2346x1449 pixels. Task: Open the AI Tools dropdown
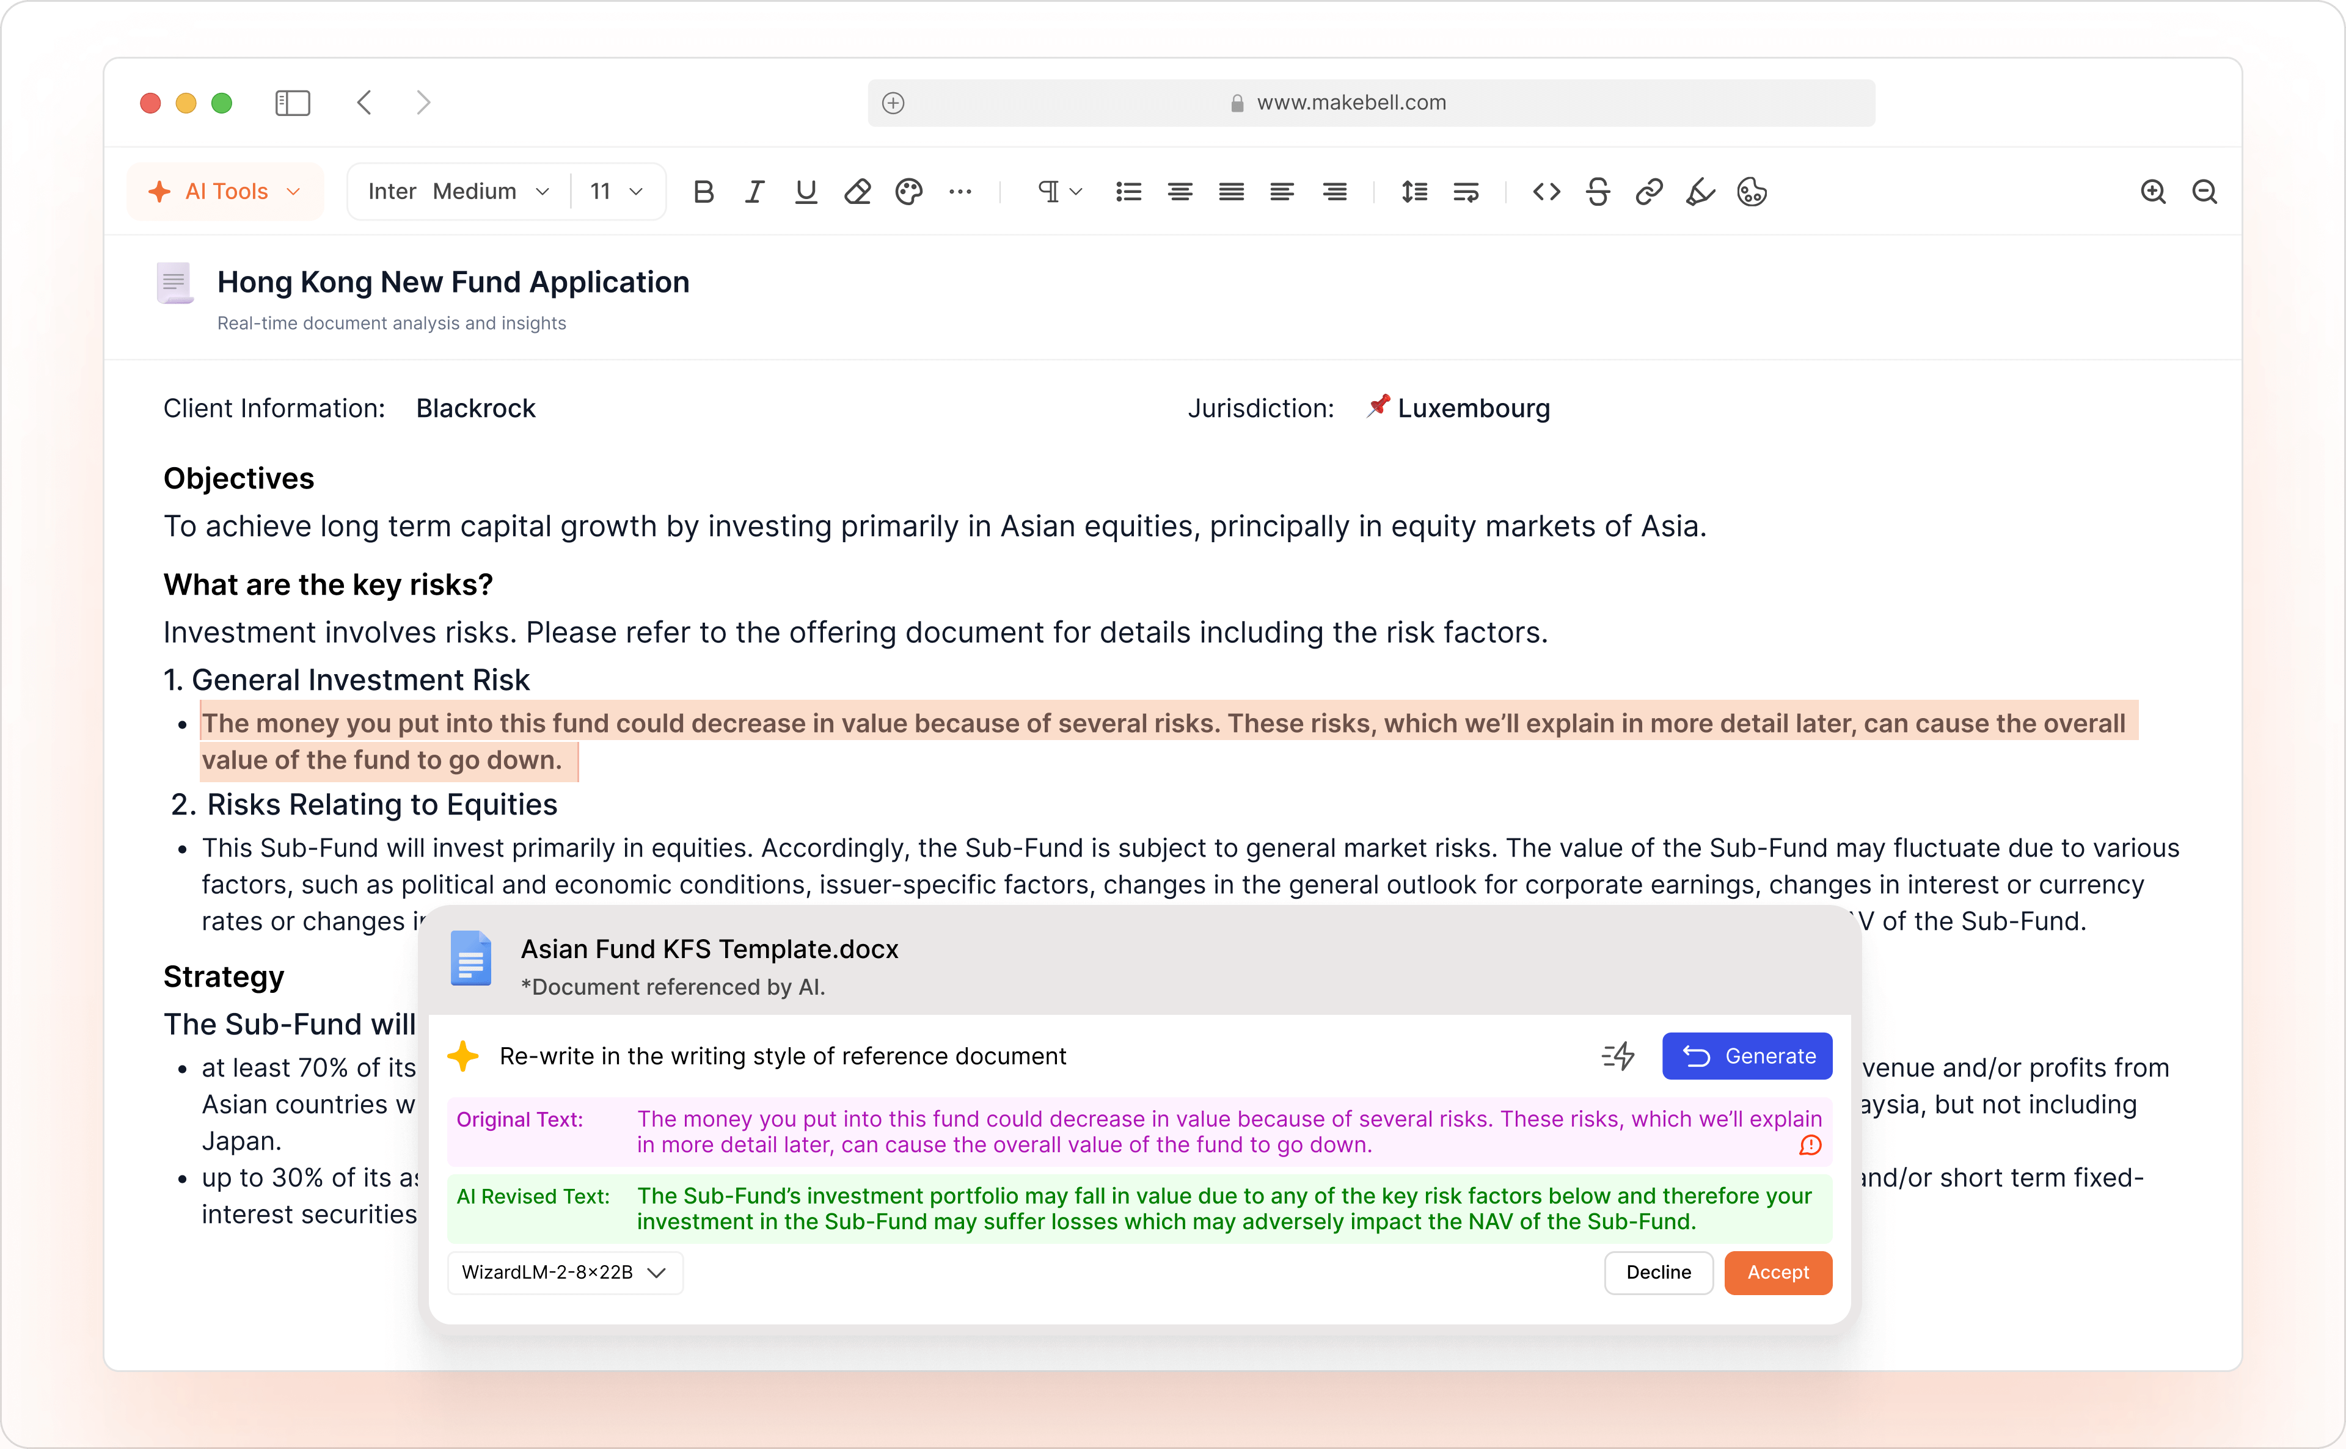(x=225, y=192)
